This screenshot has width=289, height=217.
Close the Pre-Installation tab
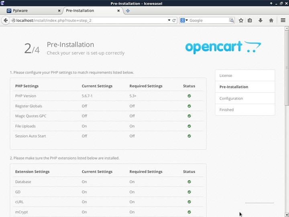point(118,11)
